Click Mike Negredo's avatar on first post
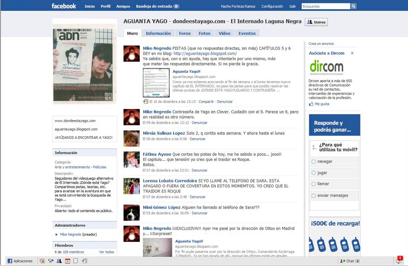Viewport: 408px width, 266px height. click(131, 53)
